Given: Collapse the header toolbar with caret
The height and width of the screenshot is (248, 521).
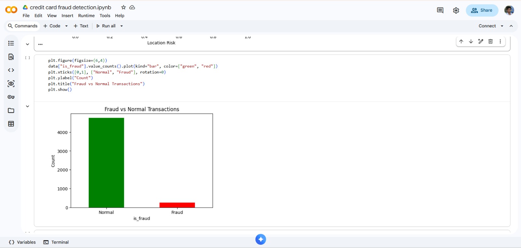Looking at the screenshot, I should tap(511, 26).
